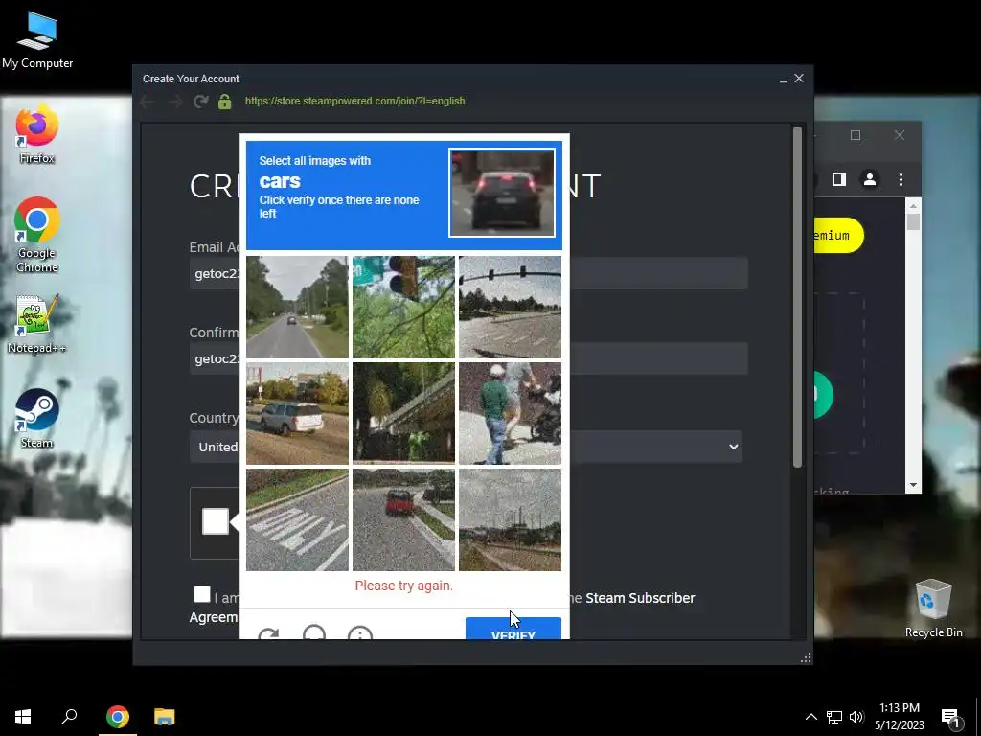Click the green round button in Chrome window
Image resolution: width=981 pixels, height=736 pixels.
823,394
